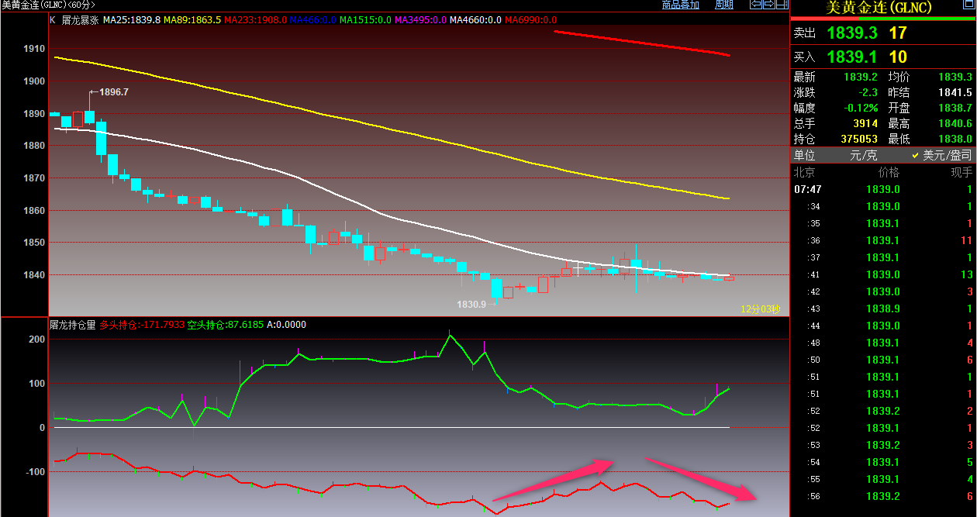This screenshot has height=517, width=977.
Task: Click the split window layout icon
Action: (781, 5)
